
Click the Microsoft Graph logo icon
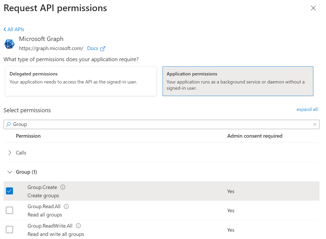[x=10, y=44]
